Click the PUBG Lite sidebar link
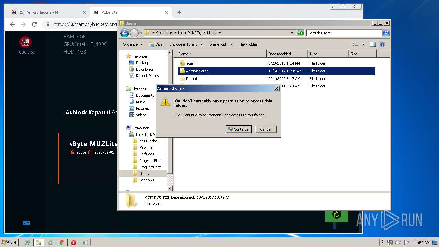The width and height of the screenshot is (439, 247). (x=25, y=52)
